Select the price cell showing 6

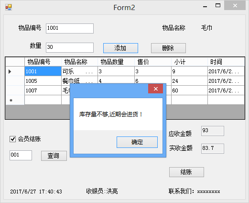click(153, 80)
